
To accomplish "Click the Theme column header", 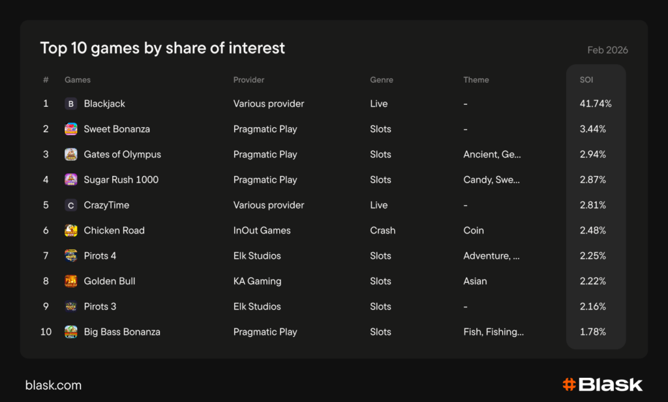I will (x=476, y=80).
